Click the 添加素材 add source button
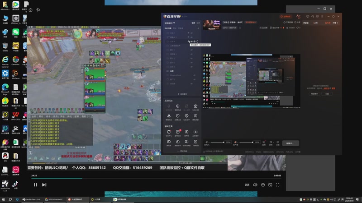This screenshot has height=203, width=362. 182,94
